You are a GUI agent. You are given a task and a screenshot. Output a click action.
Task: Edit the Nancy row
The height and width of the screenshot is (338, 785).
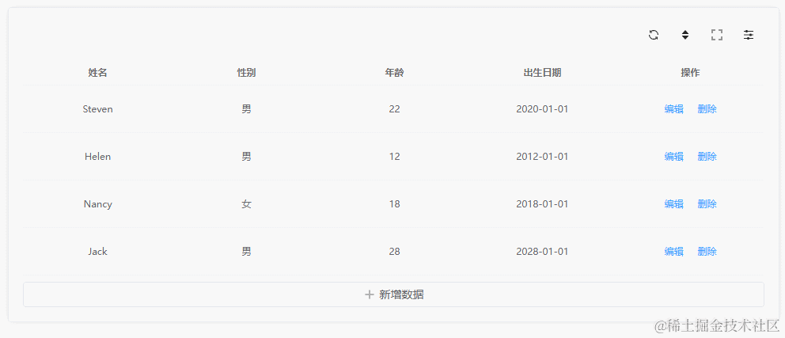[x=674, y=204]
